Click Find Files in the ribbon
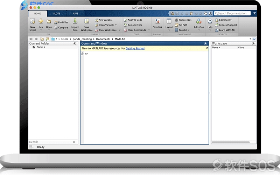This screenshot has width=280, height=175. point(61,22)
